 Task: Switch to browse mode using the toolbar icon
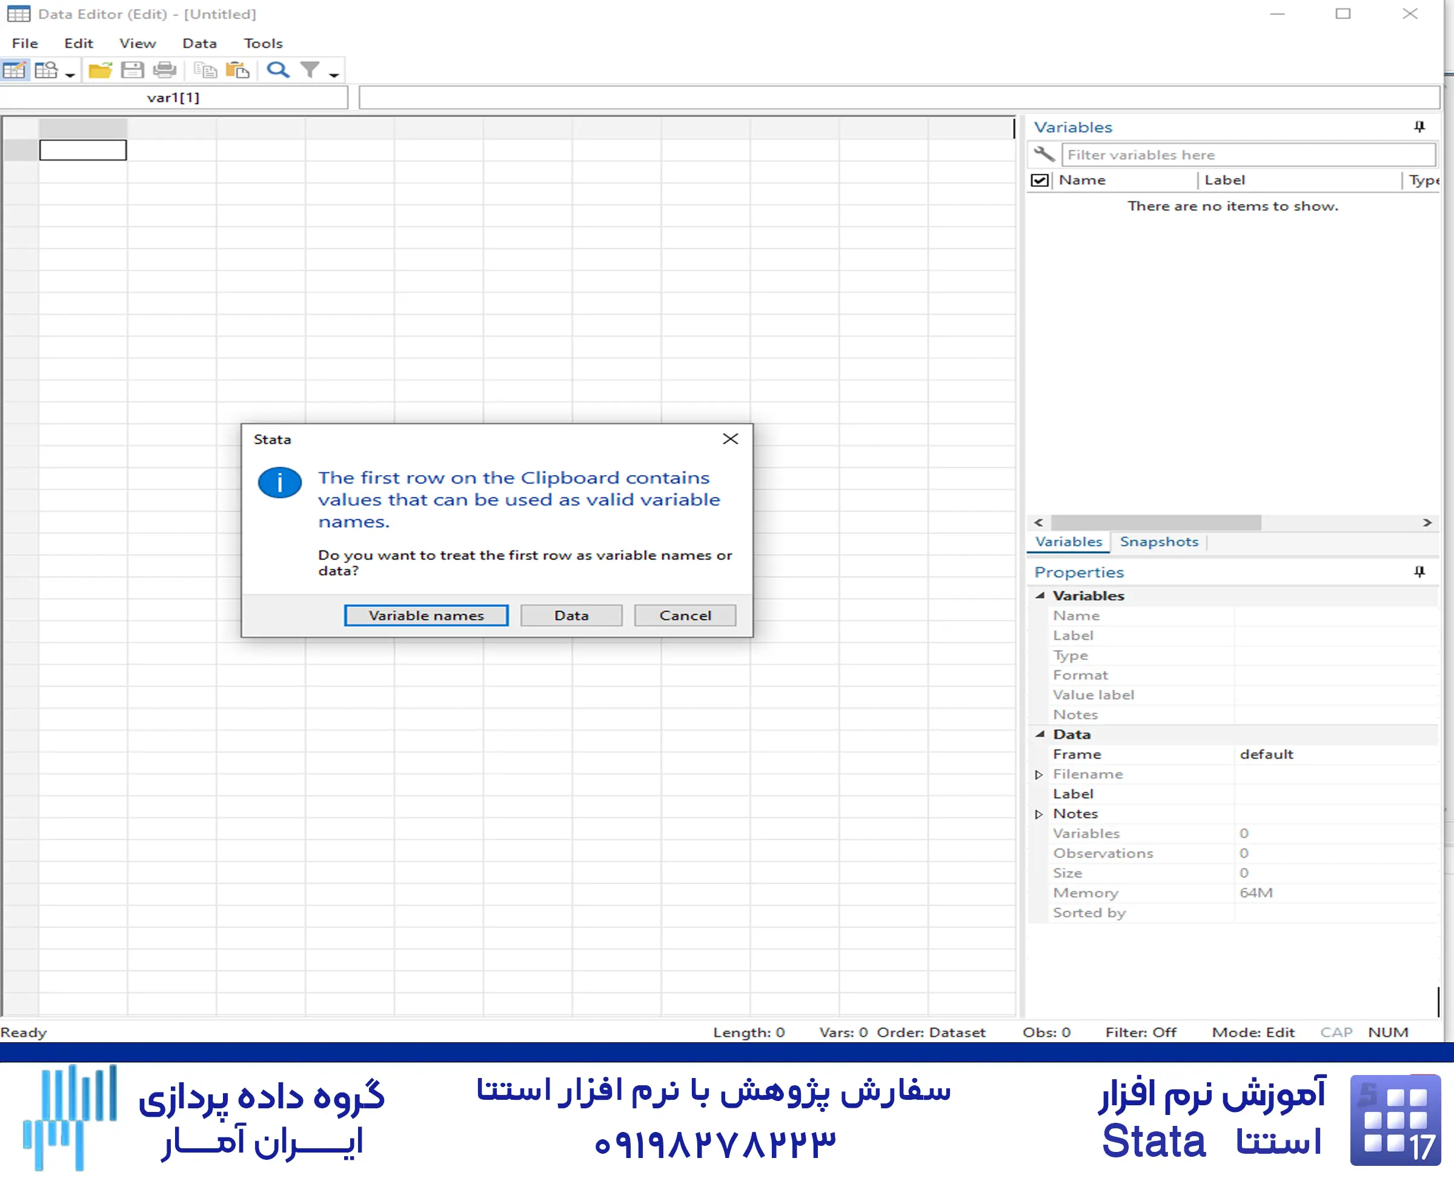tap(46, 69)
